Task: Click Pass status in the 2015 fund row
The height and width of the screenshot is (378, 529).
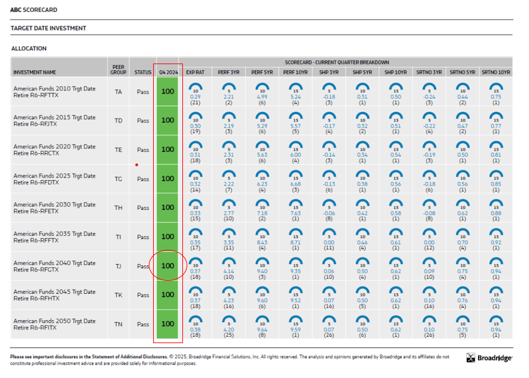Action: (143, 120)
